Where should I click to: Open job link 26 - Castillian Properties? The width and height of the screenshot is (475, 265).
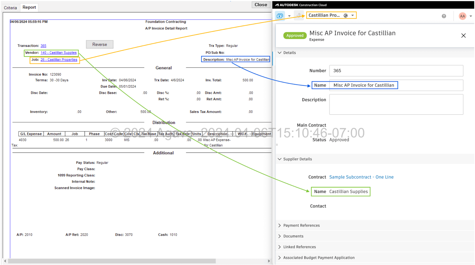coord(59,60)
